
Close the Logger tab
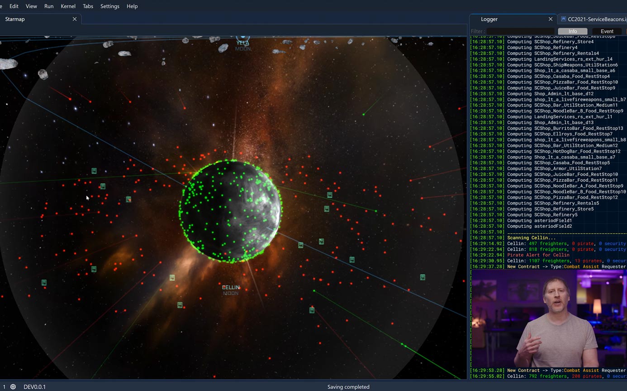551,19
